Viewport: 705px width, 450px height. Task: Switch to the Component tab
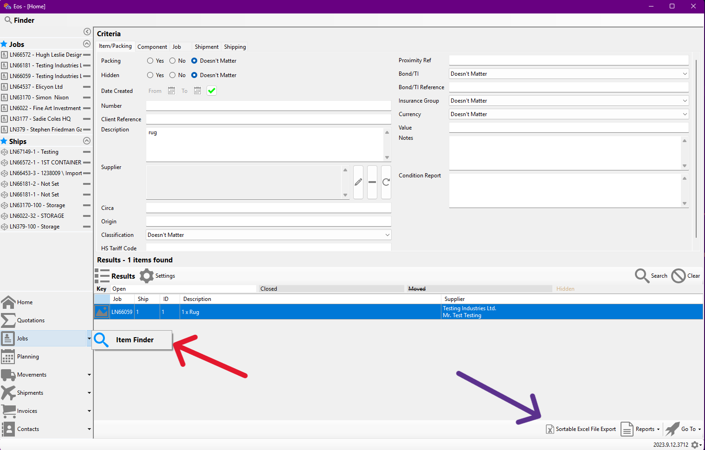[x=152, y=47]
